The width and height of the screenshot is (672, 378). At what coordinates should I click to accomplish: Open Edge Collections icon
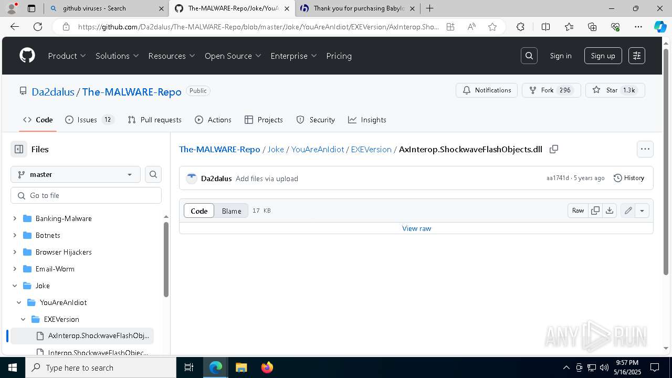[592, 27]
